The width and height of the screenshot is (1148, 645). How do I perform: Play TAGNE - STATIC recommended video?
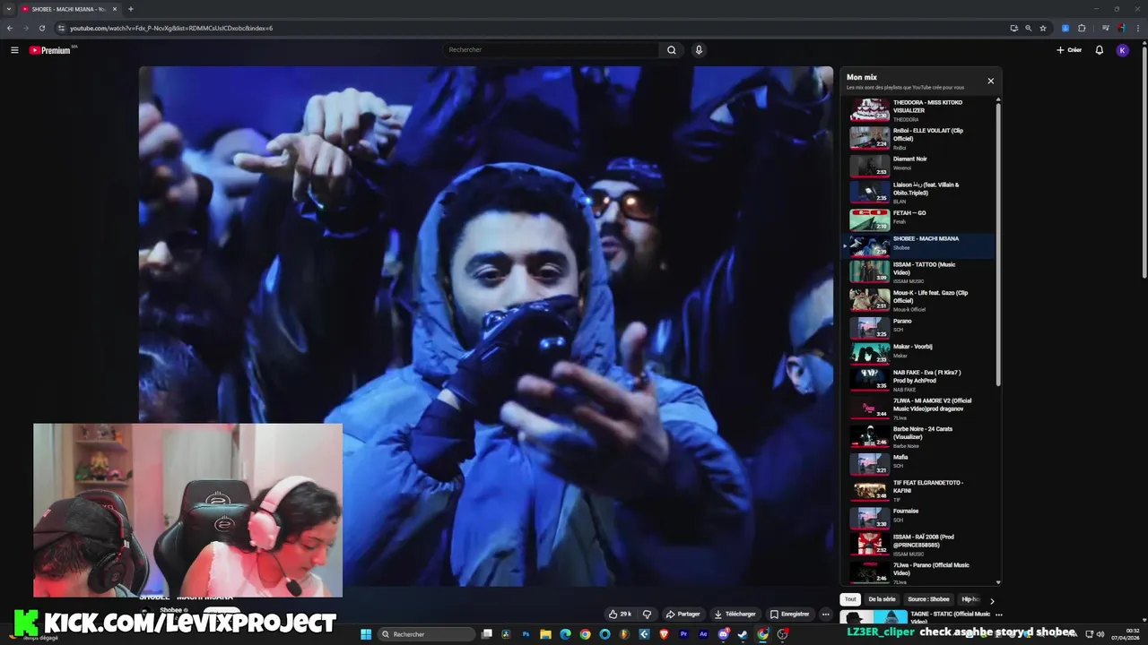(915, 618)
